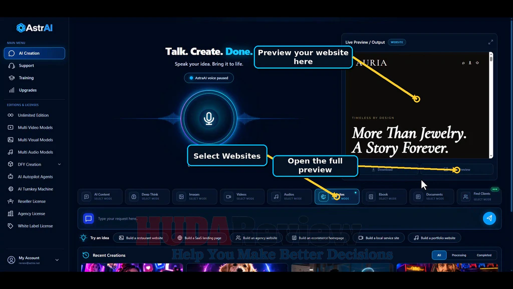Click the Live Preview vertical scrollbar
The height and width of the screenshot is (289, 513).
point(491,105)
